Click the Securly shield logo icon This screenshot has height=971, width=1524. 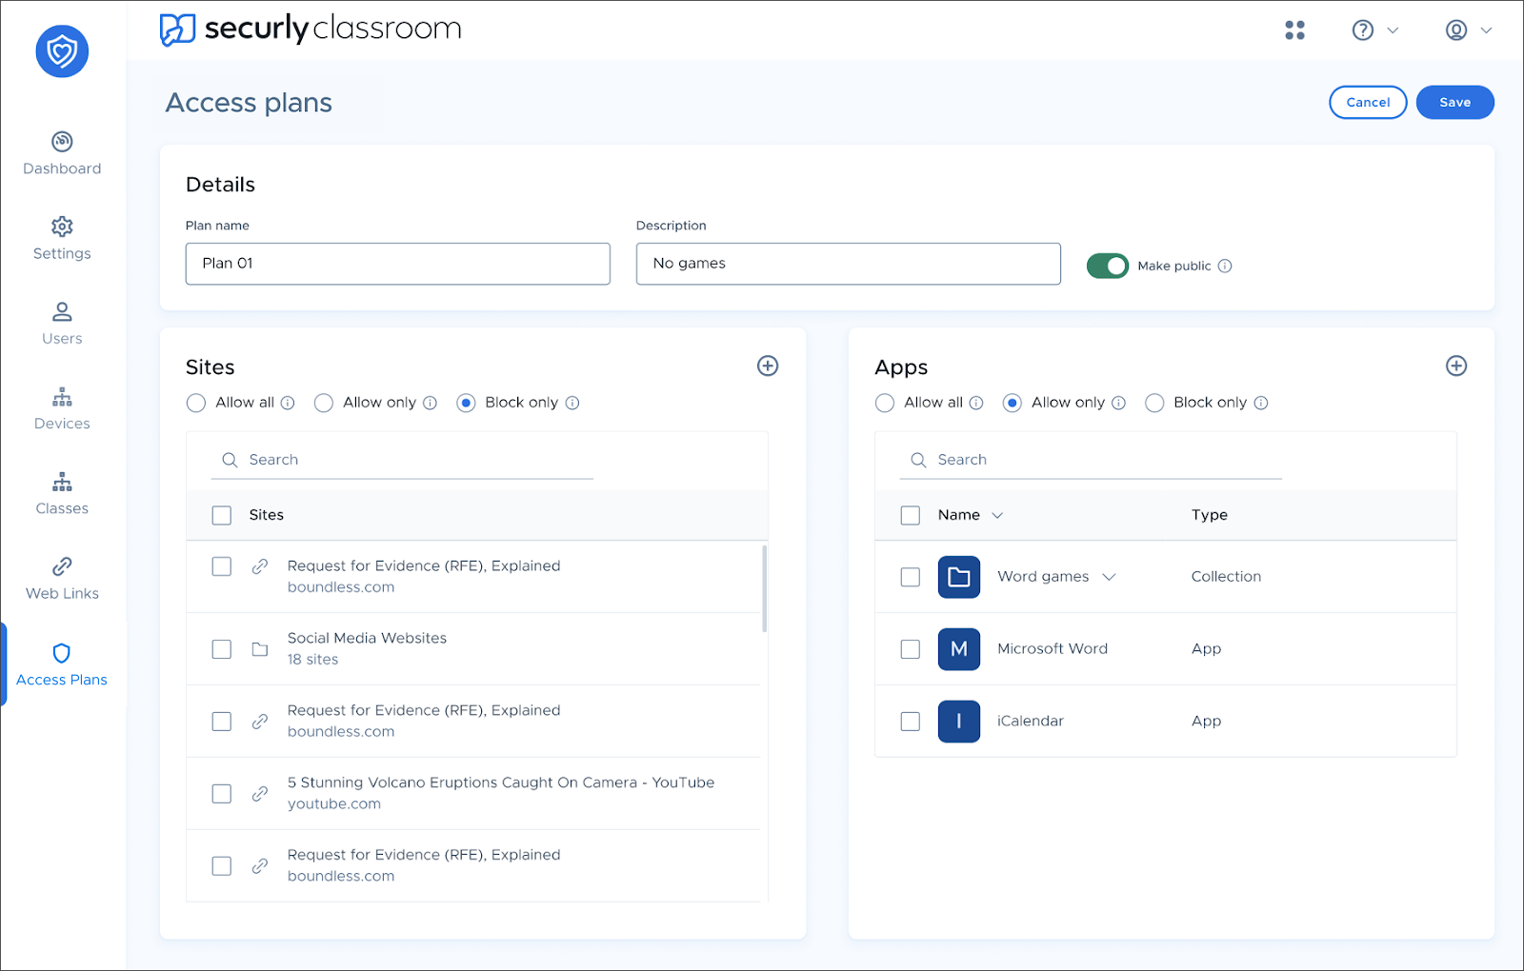[x=62, y=51]
